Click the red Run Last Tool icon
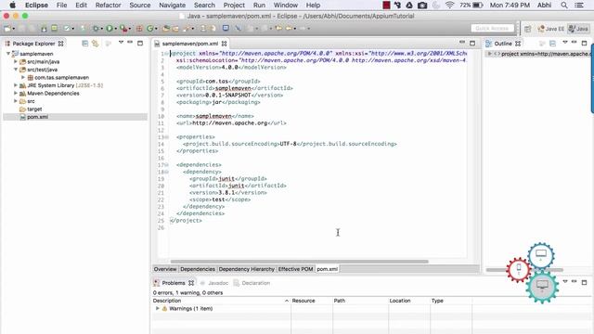The image size is (594, 334). tap(123, 29)
